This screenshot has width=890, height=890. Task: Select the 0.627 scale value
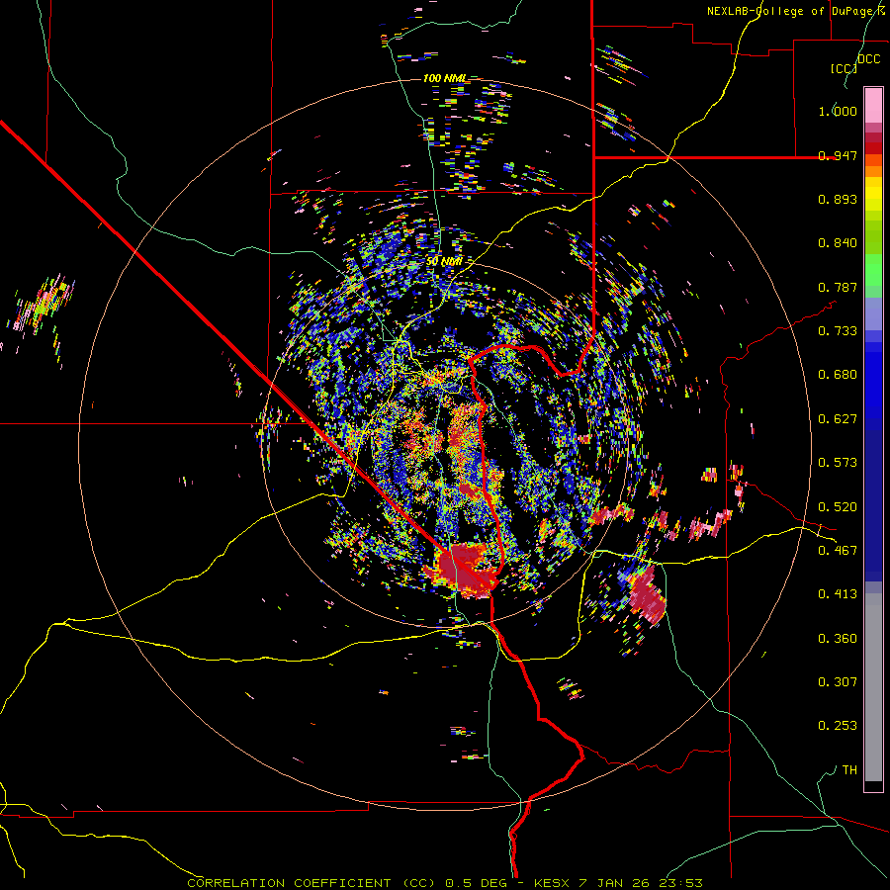point(838,419)
